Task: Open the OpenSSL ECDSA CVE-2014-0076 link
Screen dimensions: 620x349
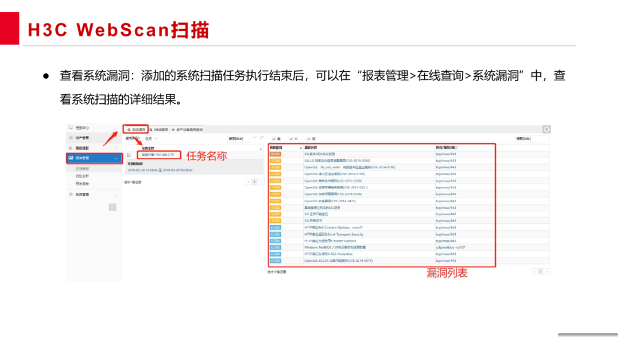Action: tap(338, 261)
